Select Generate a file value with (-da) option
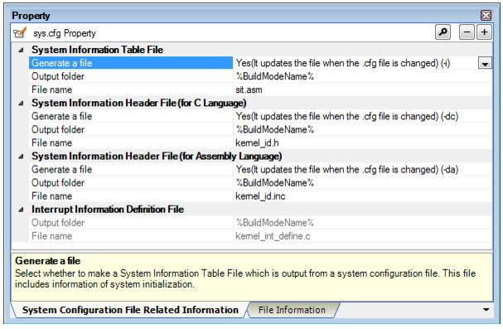This screenshot has width=503, height=329. 362,170
